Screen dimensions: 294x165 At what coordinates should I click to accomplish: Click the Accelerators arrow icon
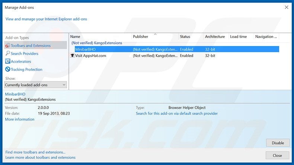(7, 61)
